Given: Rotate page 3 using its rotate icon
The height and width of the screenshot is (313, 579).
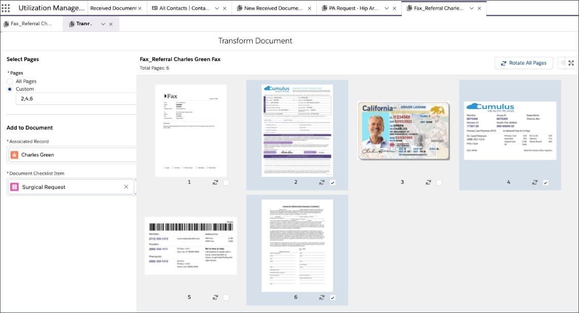Looking at the screenshot, I should pyautogui.click(x=428, y=182).
